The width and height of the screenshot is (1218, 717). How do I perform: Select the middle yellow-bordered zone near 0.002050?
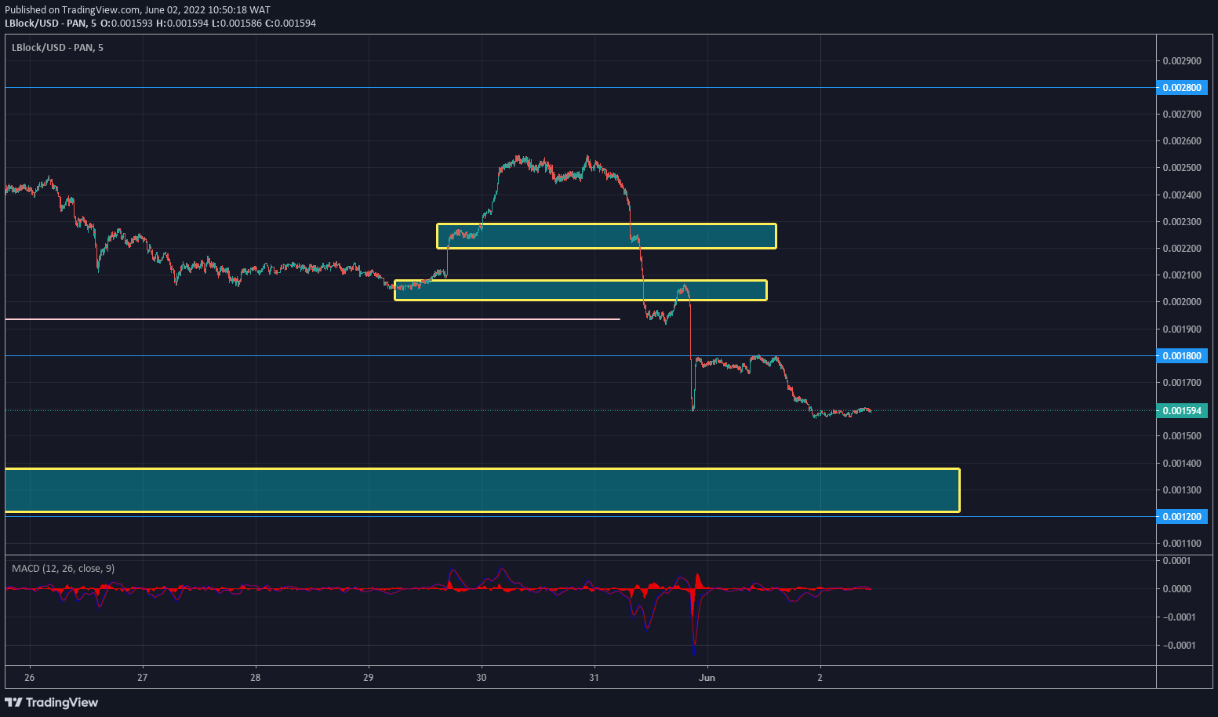(x=580, y=290)
